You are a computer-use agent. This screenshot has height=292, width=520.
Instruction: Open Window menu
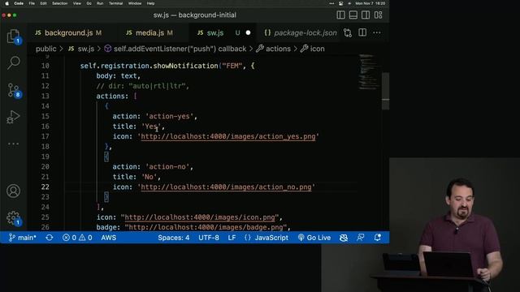click(x=135, y=3)
